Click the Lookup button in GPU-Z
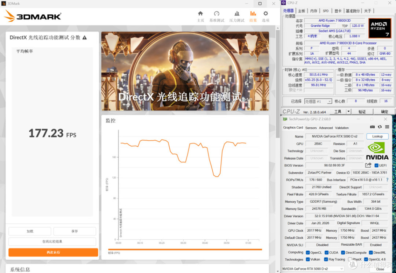Image resolution: width=396 pixels, height=273 pixels. tap(377, 136)
